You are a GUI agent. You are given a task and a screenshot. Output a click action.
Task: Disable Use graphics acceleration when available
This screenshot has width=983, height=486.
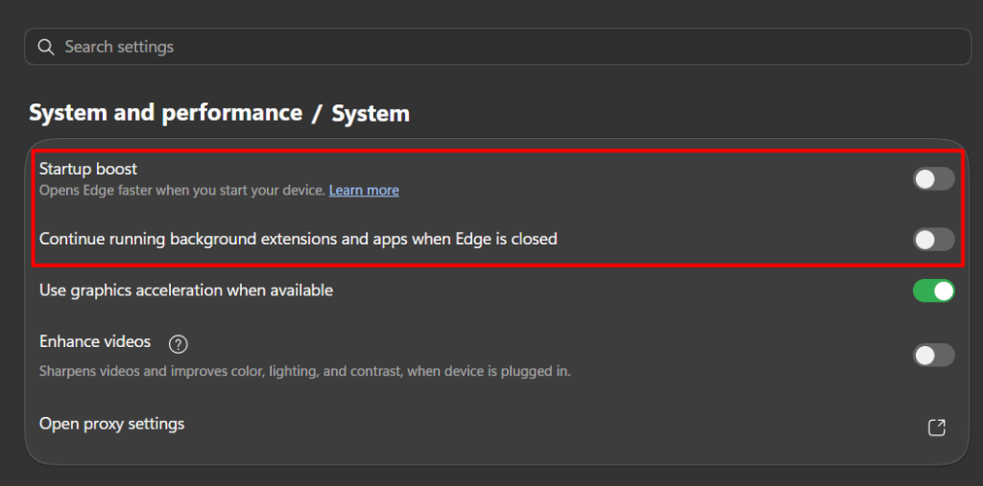pos(933,290)
